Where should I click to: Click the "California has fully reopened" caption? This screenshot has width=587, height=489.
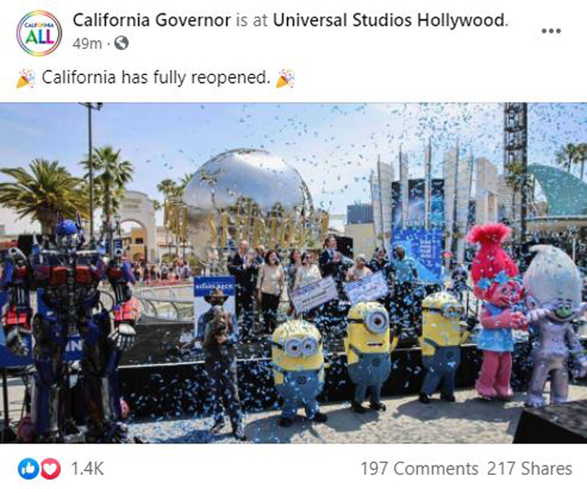156,77
